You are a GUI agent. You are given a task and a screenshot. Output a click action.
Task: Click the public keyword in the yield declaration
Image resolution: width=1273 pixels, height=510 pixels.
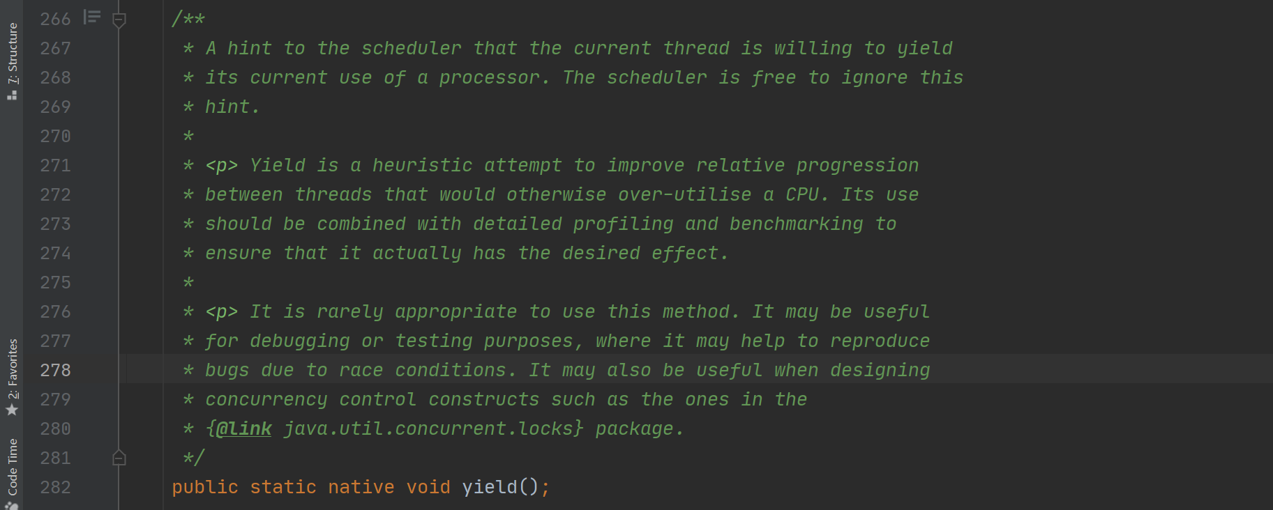tap(205, 487)
